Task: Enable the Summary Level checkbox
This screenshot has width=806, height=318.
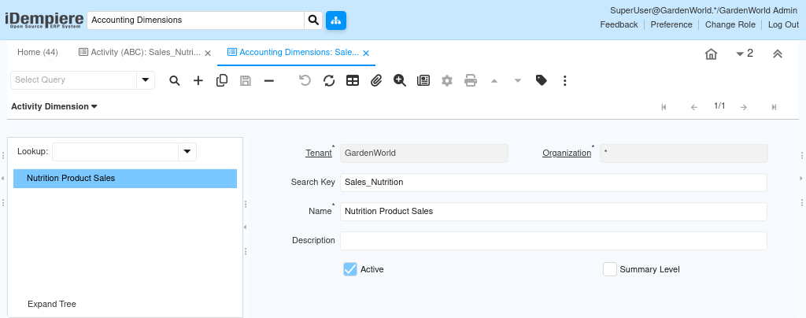Action: 609,269
